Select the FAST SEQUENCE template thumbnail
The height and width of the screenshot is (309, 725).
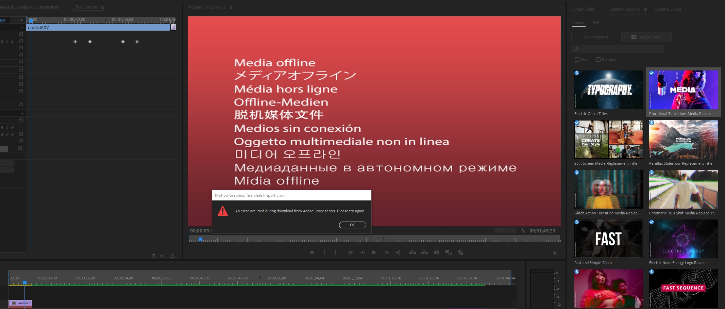click(x=684, y=289)
